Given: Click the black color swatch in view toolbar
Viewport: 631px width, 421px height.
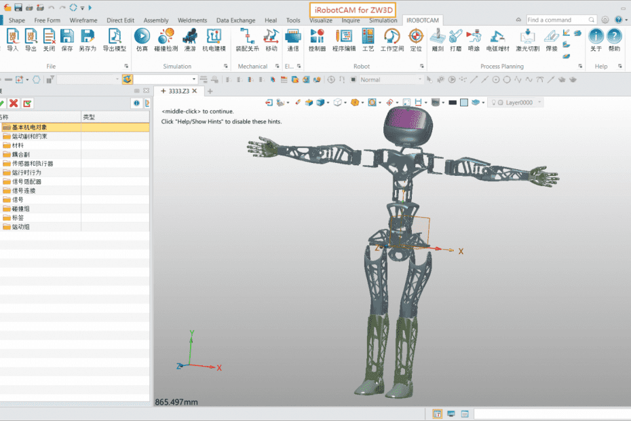Looking at the screenshot, I should point(453,103).
